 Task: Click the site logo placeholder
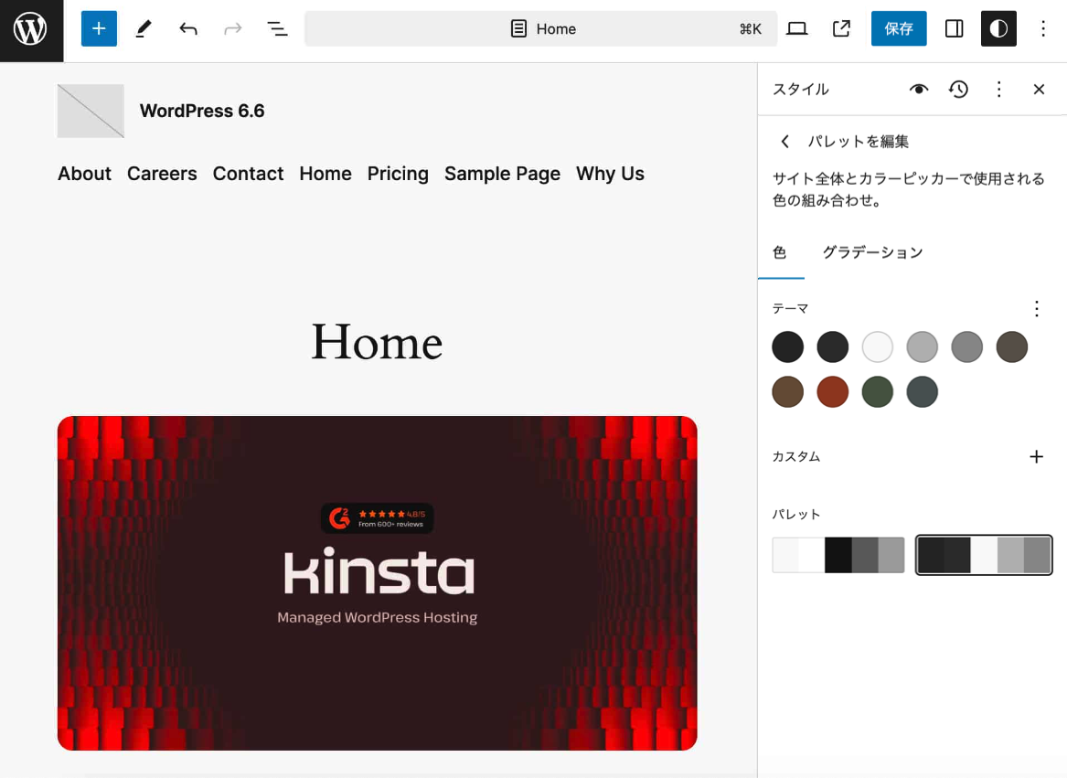[x=91, y=111]
